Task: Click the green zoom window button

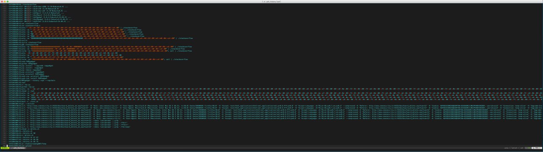Action: click(x=8, y=2)
